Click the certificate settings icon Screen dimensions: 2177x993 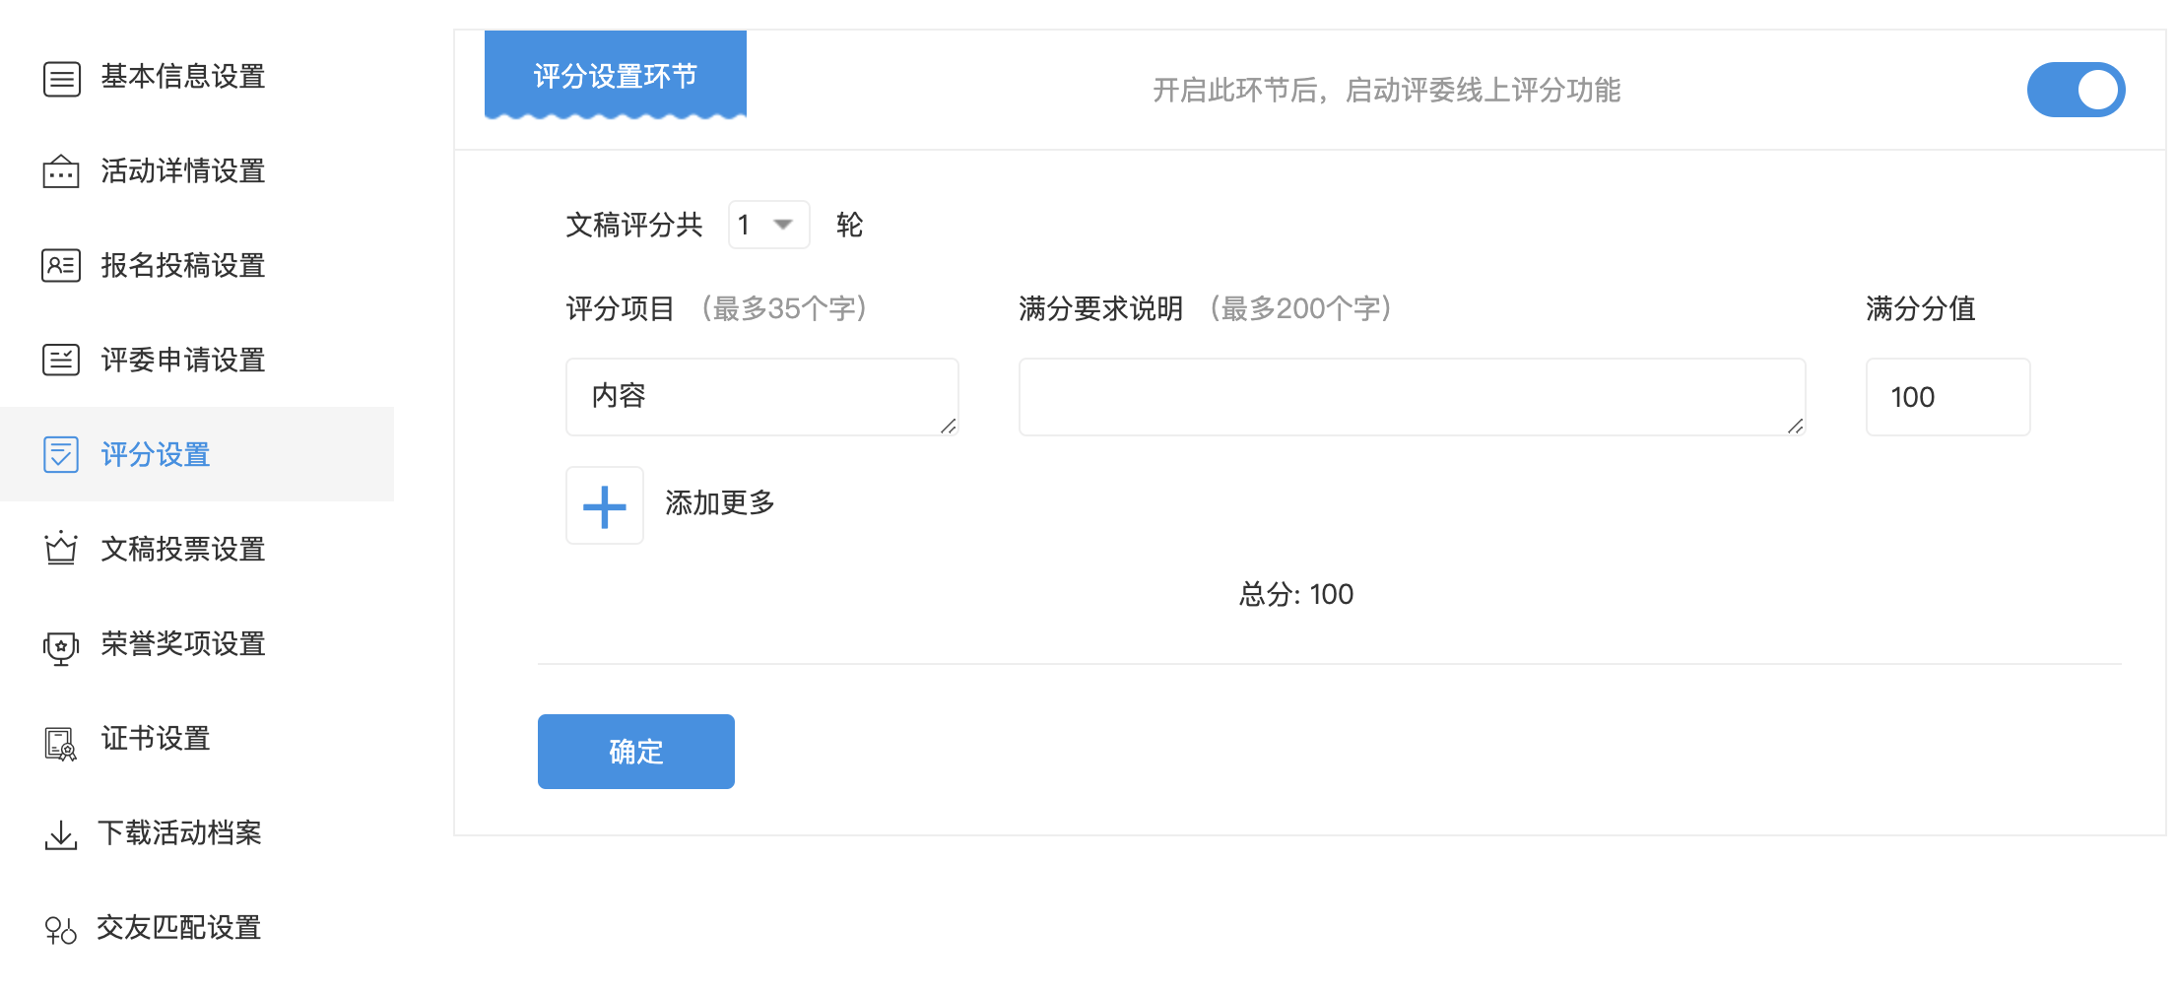(61, 742)
